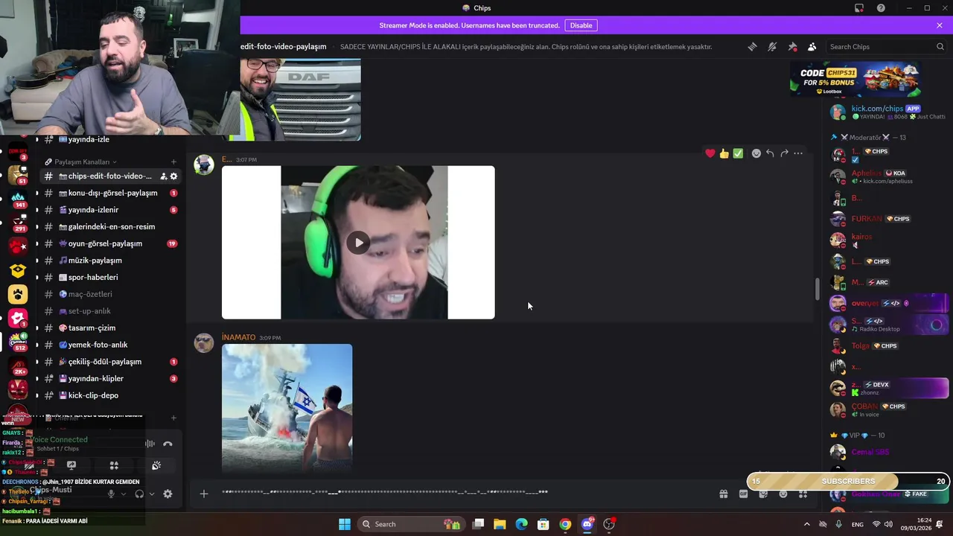Open chips-edit-foto-video channel
Viewport: 953px width, 536px height.
pos(109,176)
